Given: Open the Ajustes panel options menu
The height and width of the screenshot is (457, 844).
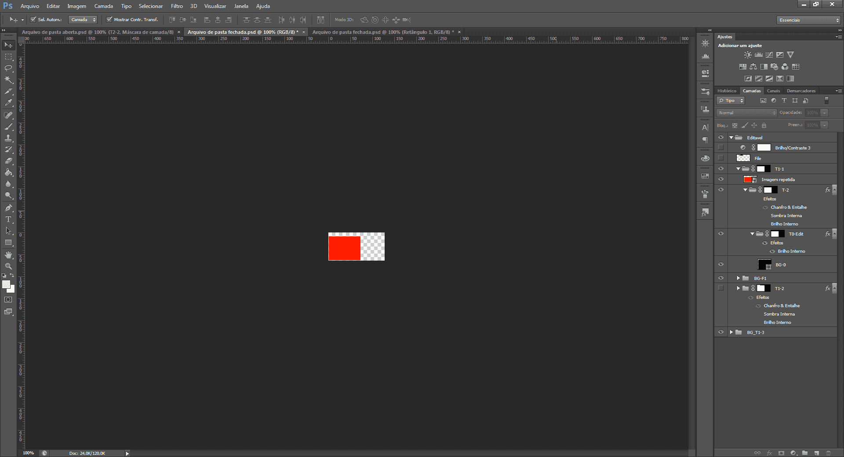Looking at the screenshot, I should (839, 37).
